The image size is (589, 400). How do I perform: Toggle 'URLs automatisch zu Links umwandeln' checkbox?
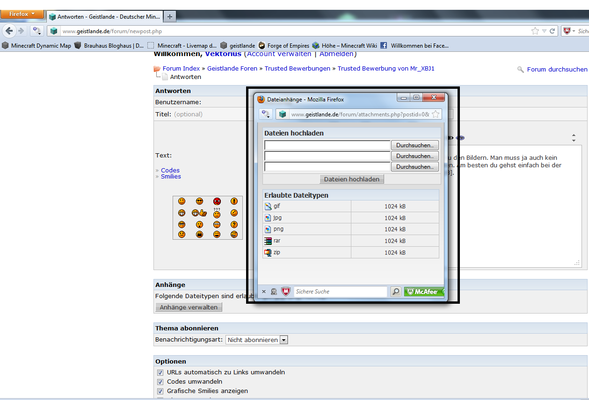(160, 372)
